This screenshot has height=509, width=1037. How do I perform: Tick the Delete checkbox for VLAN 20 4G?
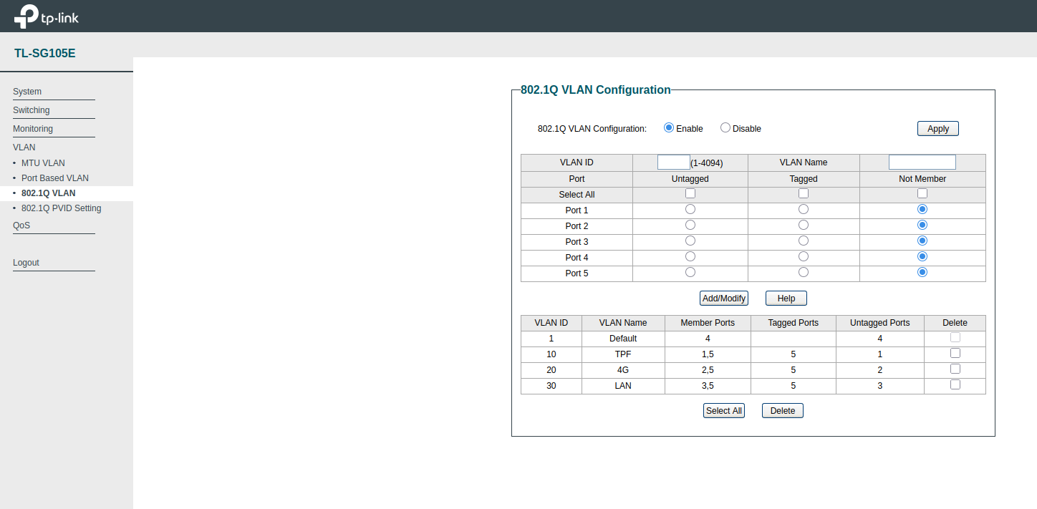coord(955,369)
